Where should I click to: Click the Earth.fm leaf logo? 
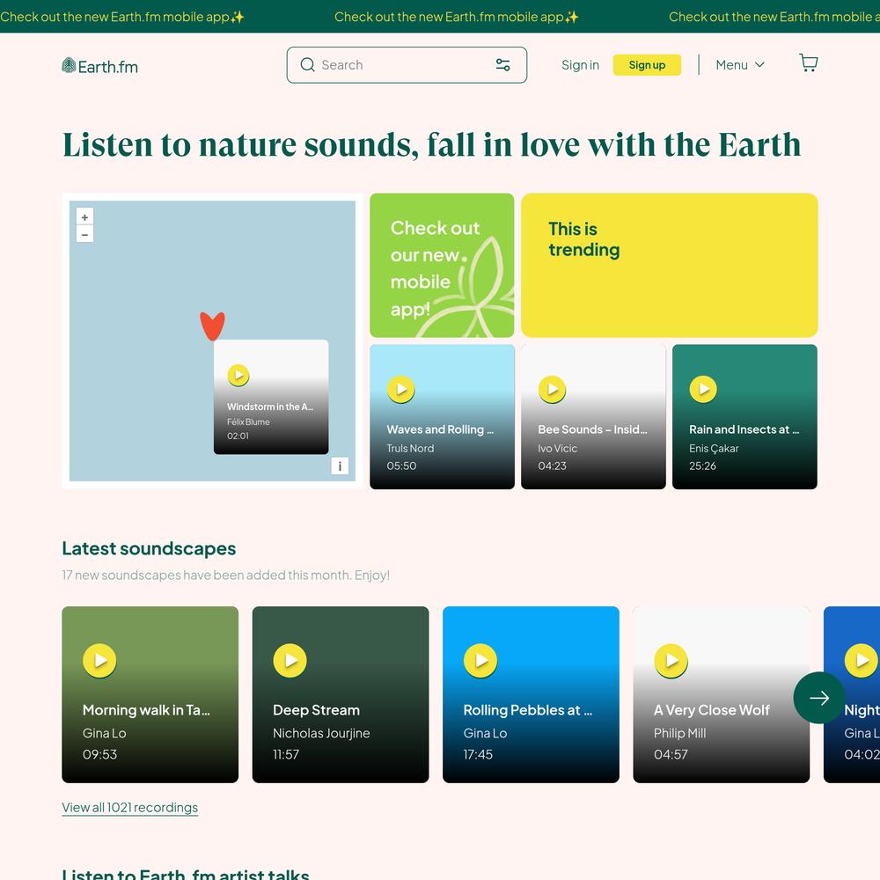100,66
